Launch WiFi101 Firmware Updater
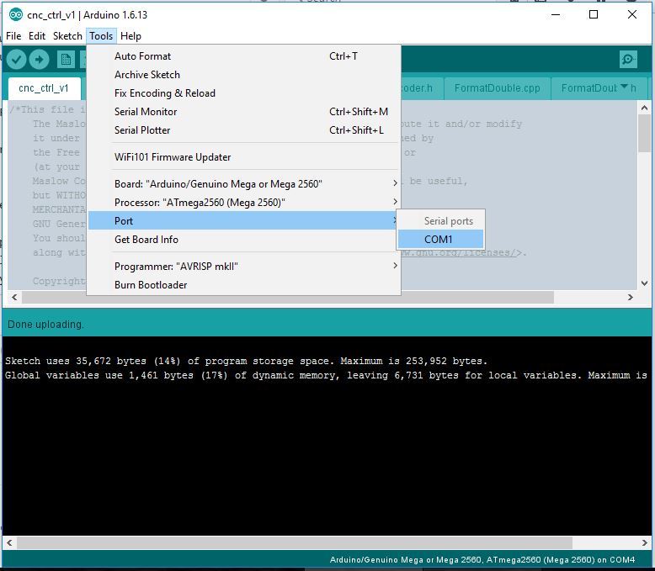This screenshot has height=571, width=655. coord(244,157)
